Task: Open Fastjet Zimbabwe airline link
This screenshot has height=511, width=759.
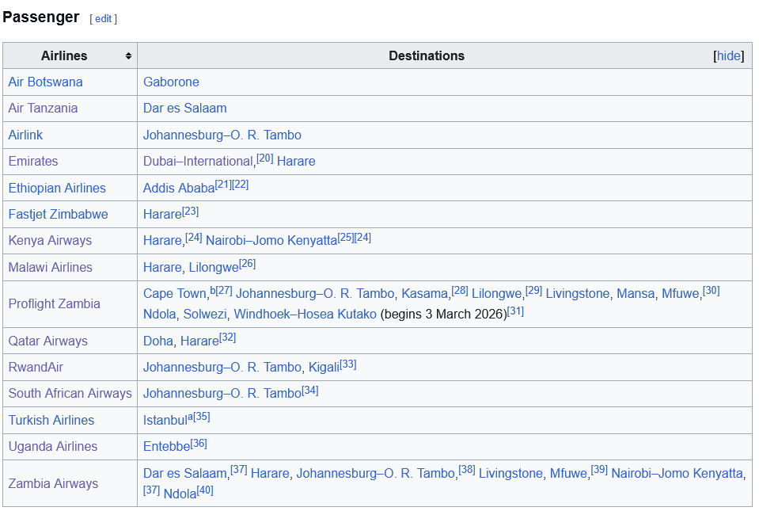Action: pyautogui.click(x=58, y=215)
